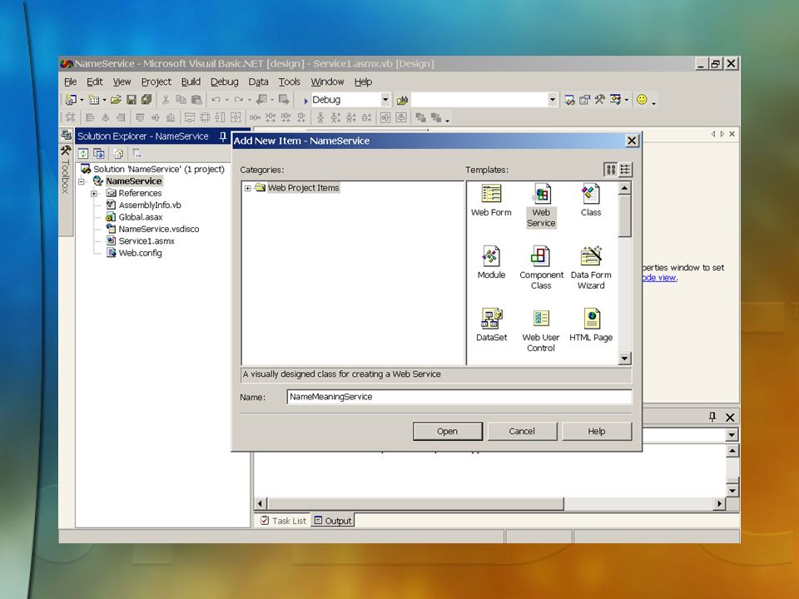The height and width of the screenshot is (599, 799).
Task: Follow the code view link
Action: coord(659,278)
